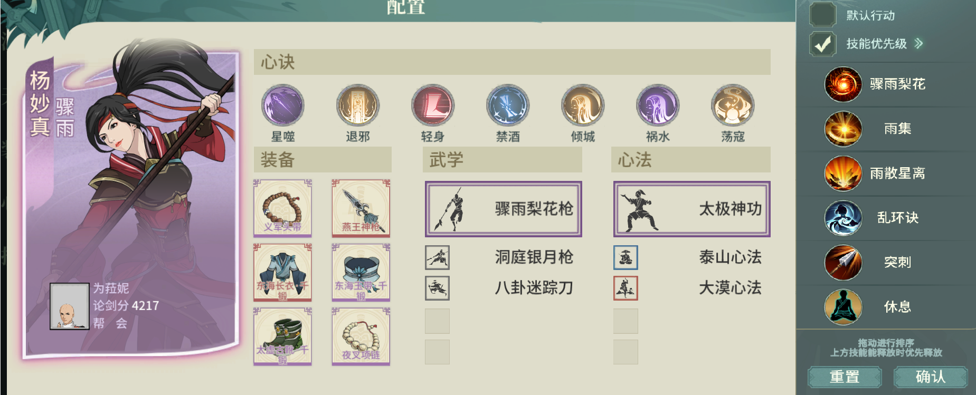Enable the 默认行动 checkbox
976x395 pixels.
pyautogui.click(x=822, y=15)
